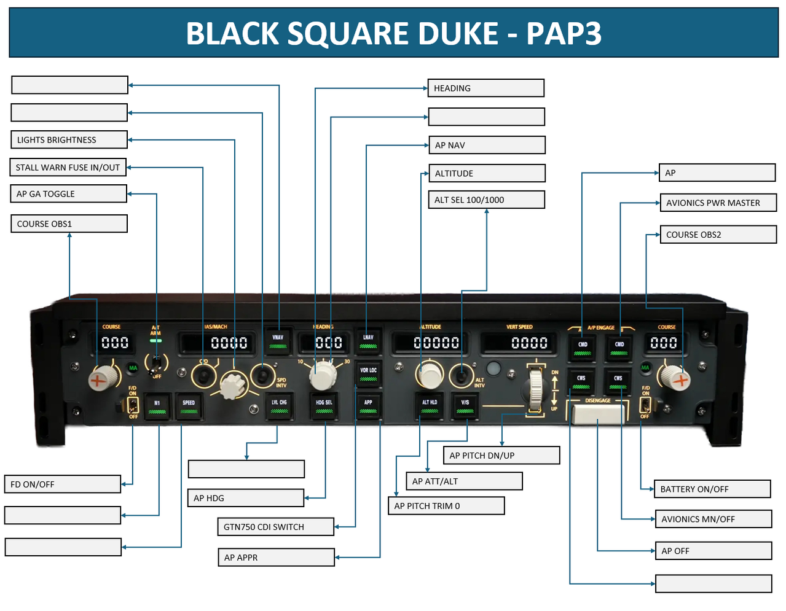The height and width of the screenshot is (611, 786).
Task: Push the LNAV button
Action: (x=368, y=341)
